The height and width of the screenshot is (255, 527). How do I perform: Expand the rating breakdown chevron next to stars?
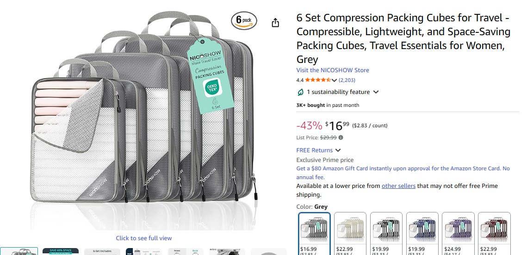click(335, 81)
